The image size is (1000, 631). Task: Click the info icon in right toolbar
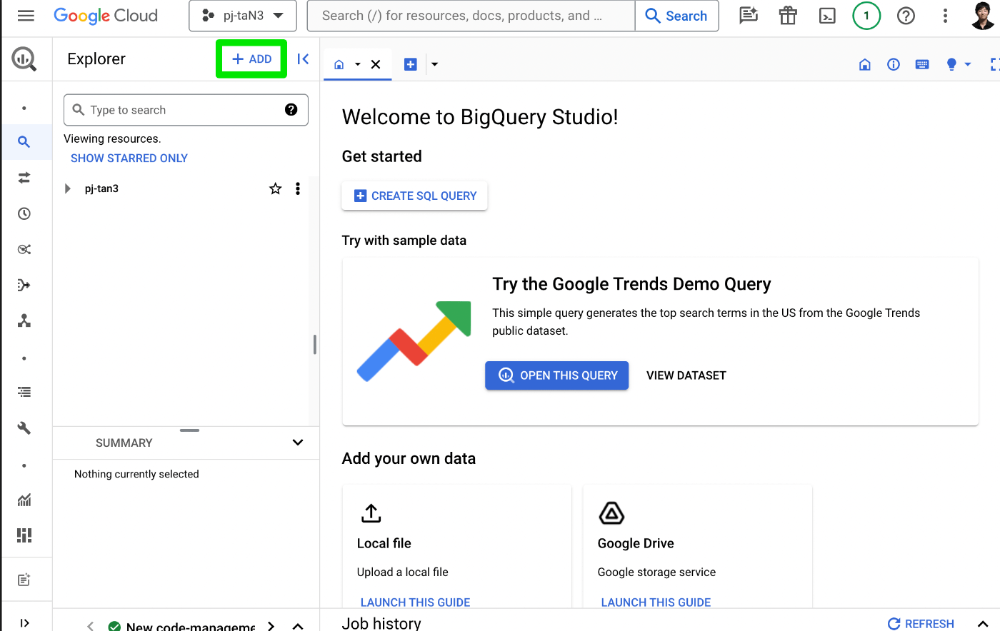[893, 64]
